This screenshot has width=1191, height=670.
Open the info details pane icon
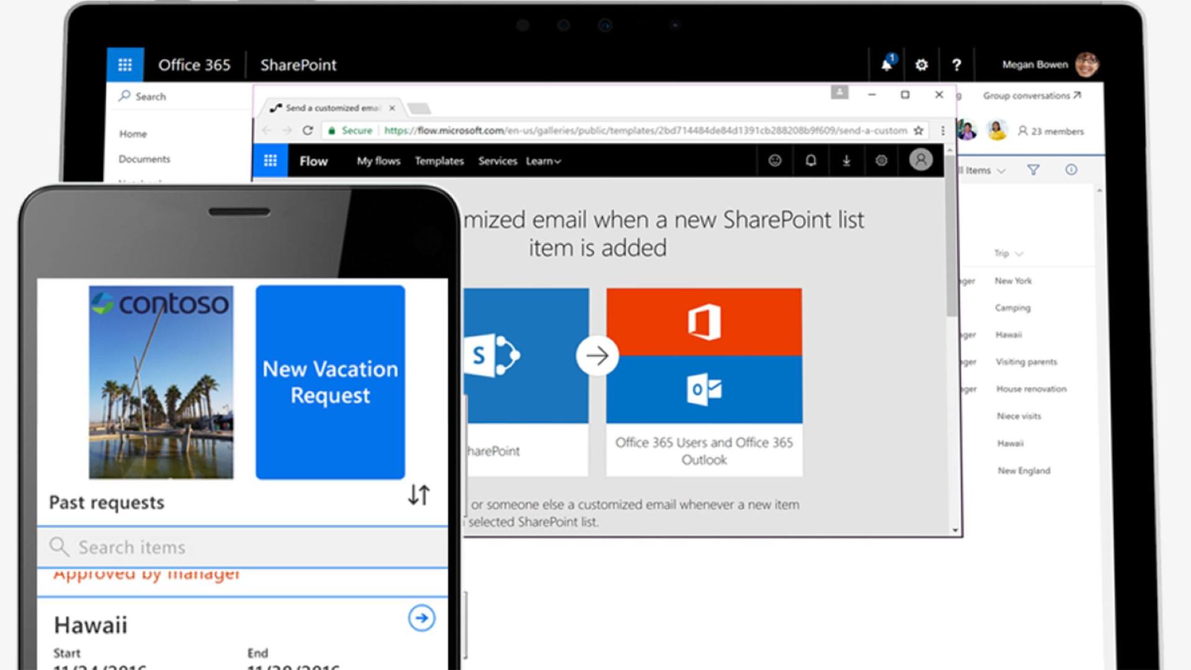[x=1071, y=169]
